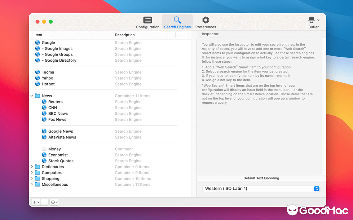Expand the Dictionaries folder
Viewport: 353px width, 220px height.
[32, 167]
